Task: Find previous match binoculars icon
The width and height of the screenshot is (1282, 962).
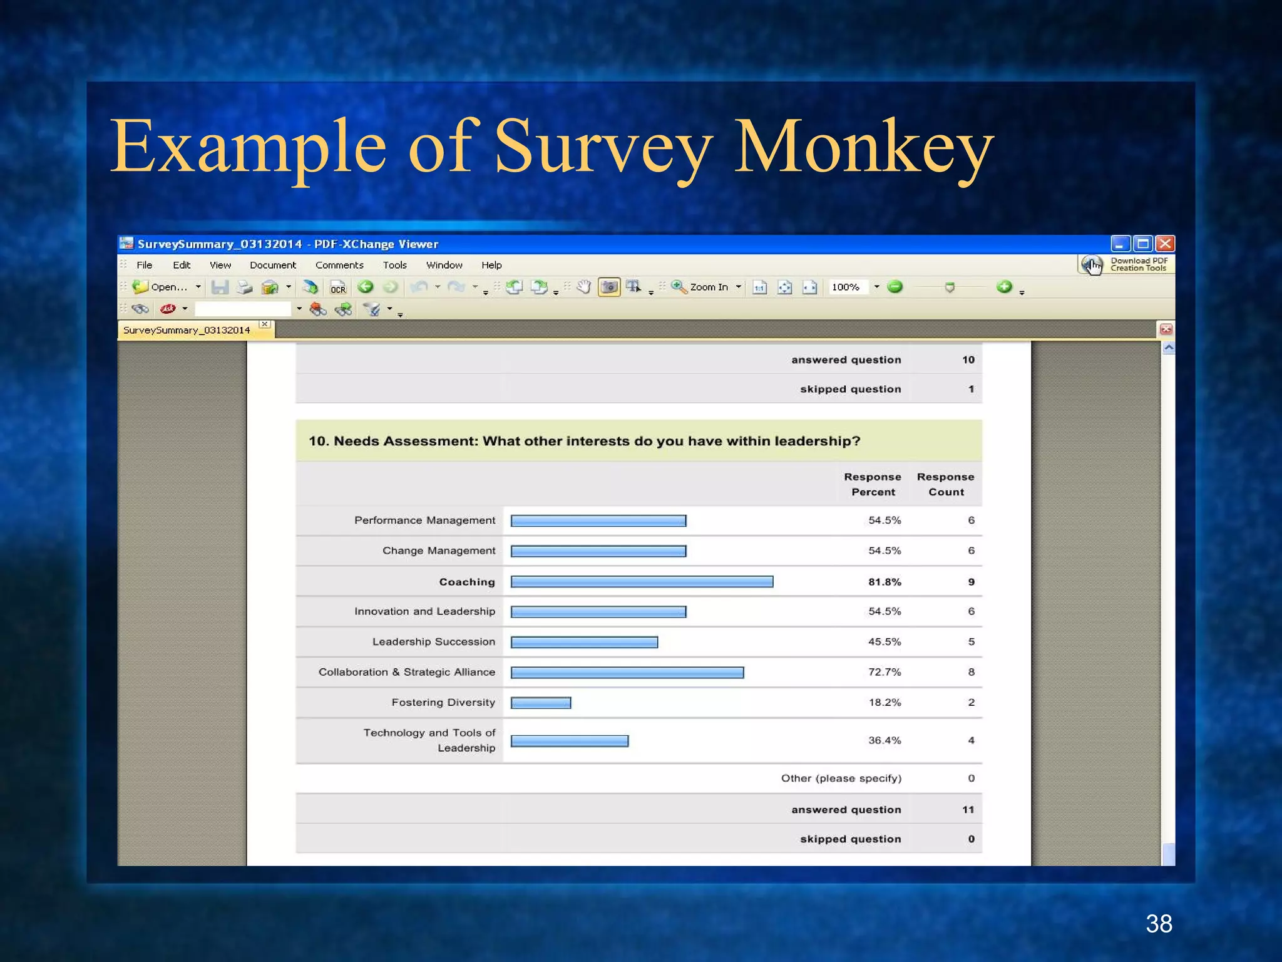Action: pos(318,309)
